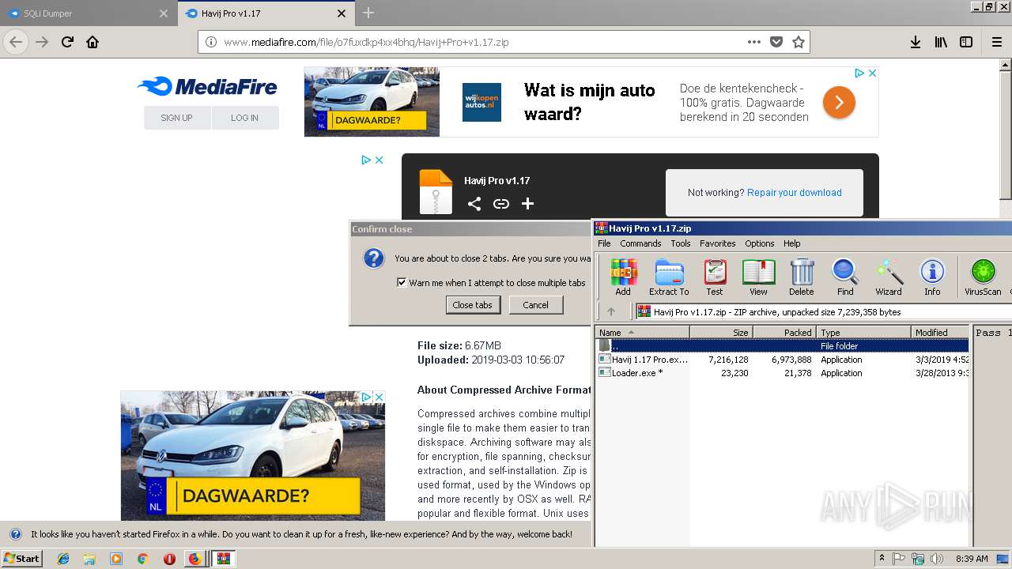Open the WinRAR archive path dropdown field
This screenshot has width=1012, height=569.
click(822, 311)
